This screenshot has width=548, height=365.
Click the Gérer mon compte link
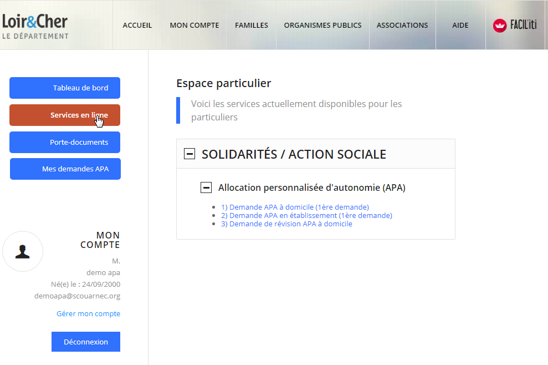(88, 313)
